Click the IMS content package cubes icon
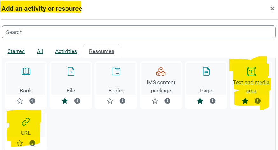278x150 pixels. 161,72
